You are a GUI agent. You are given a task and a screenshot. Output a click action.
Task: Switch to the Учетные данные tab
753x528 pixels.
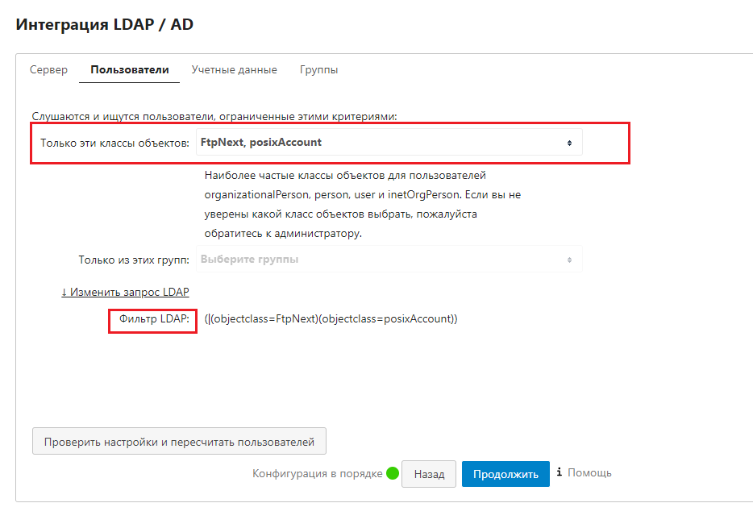click(234, 70)
